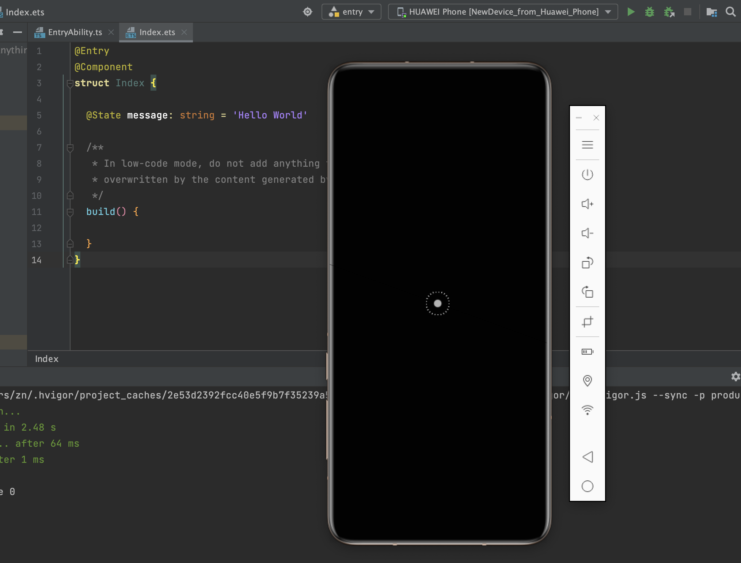
Task: Click the fold end marker on line 14
Action: (70, 260)
